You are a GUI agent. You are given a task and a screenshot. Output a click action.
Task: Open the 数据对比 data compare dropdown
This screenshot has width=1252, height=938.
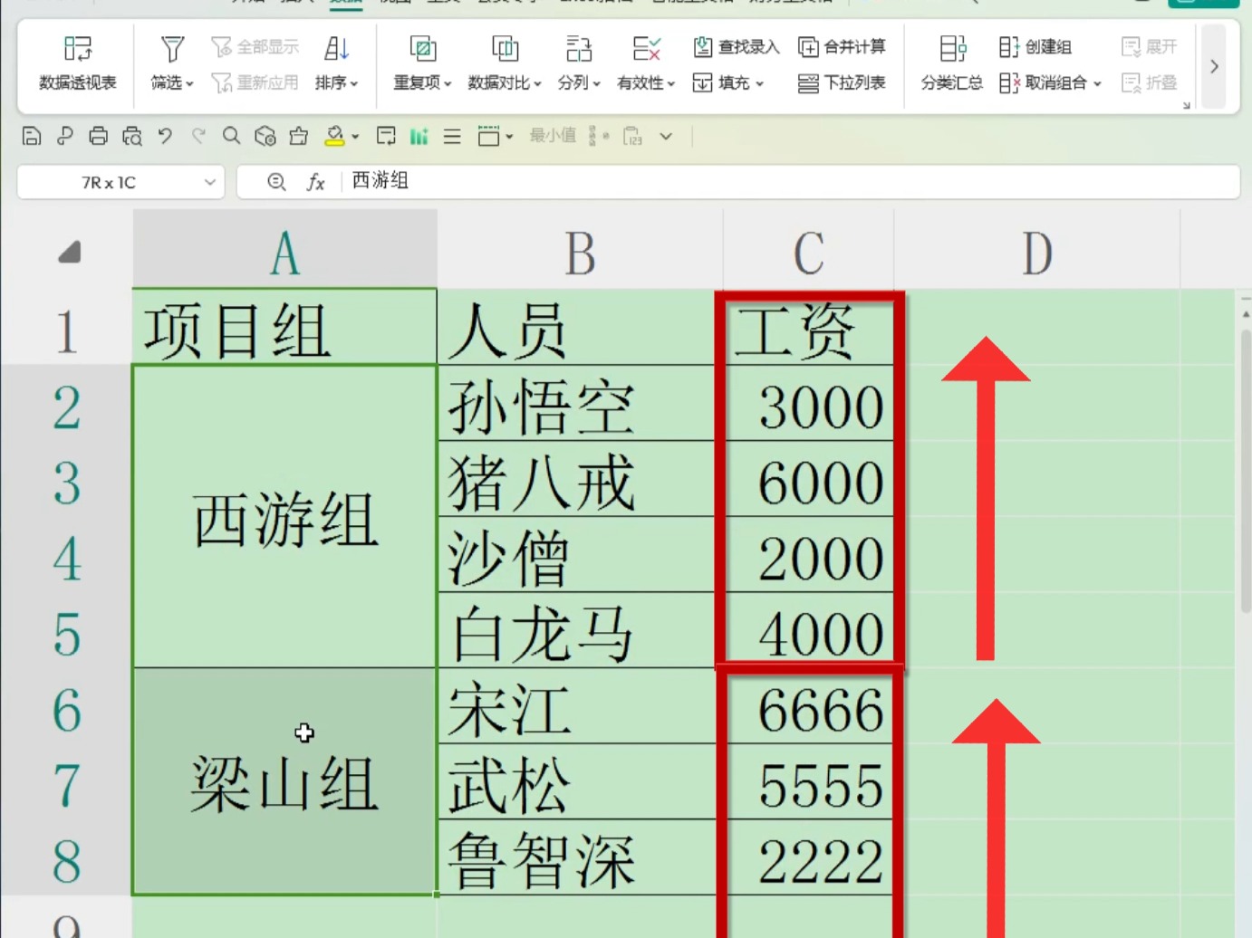point(505,64)
